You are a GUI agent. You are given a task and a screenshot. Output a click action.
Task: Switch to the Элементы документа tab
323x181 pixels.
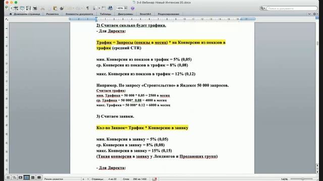(x=79, y=14)
